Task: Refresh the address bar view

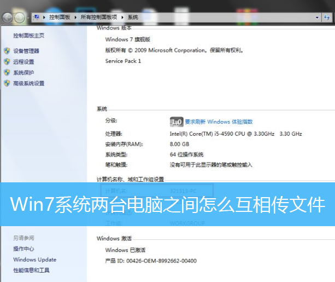Action: [327, 18]
